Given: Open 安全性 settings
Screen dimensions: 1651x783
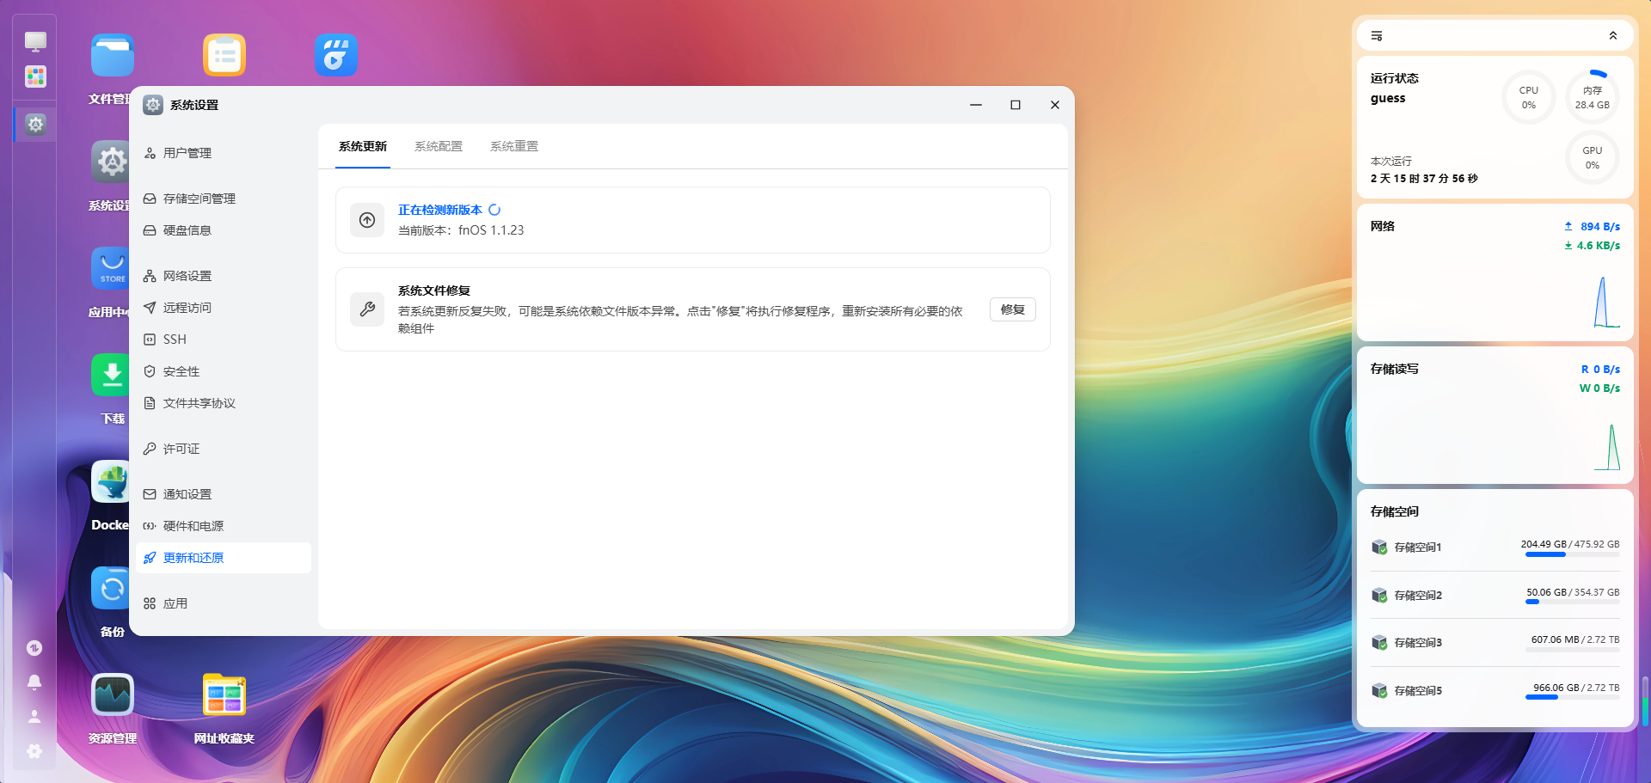Looking at the screenshot, I should [x=224, y=371].
